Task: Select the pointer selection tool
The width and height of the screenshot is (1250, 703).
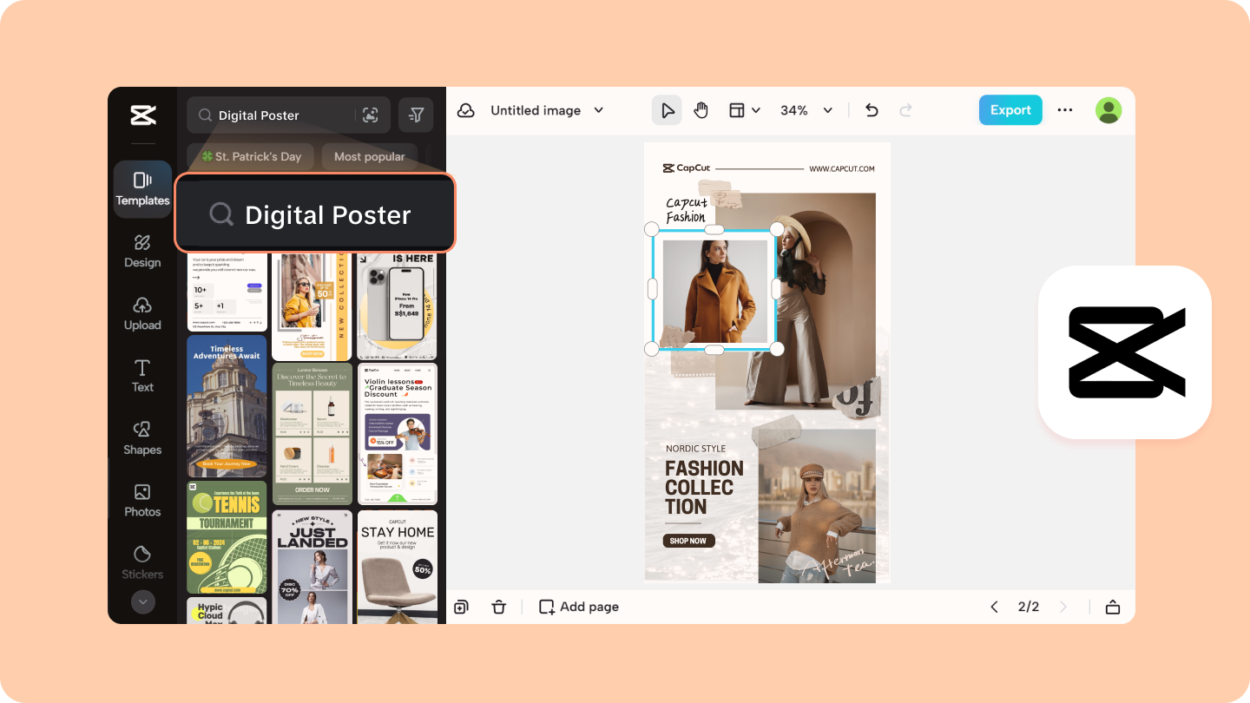Action: point(667,110)
